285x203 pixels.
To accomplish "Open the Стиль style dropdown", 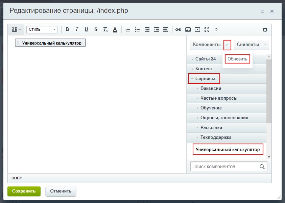I will [x=42, y=30].
